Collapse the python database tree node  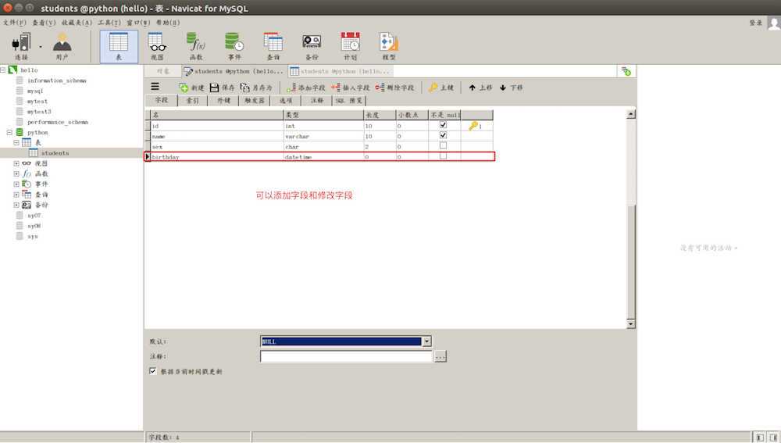9,133
